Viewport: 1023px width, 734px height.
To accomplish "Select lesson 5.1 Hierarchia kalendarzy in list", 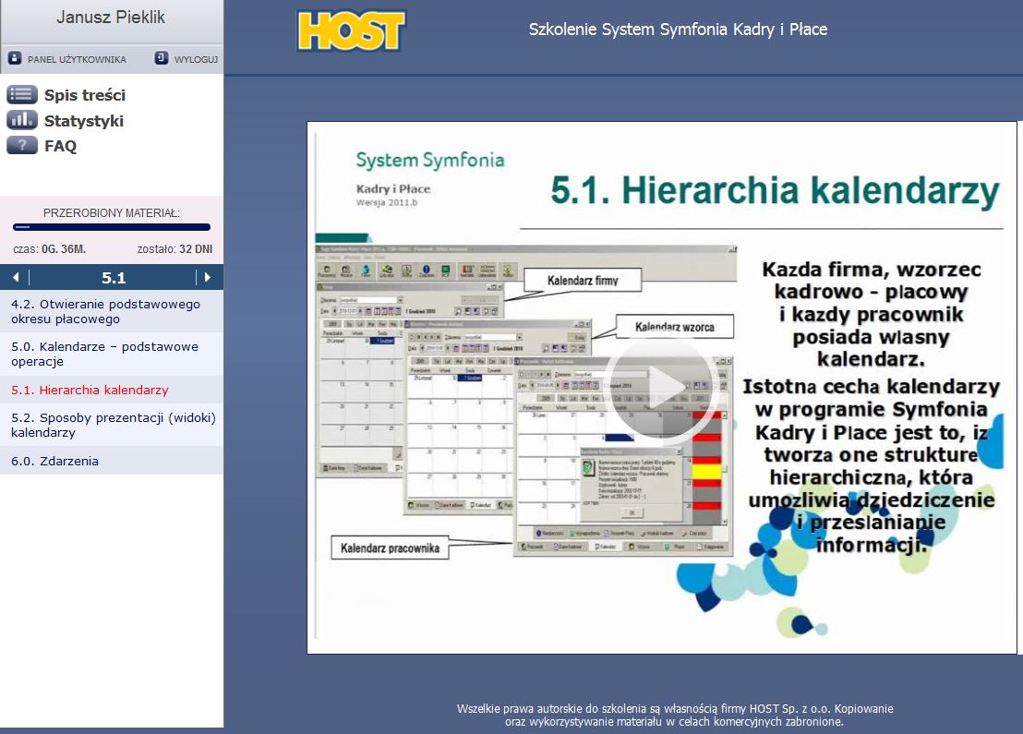I will pyautogui.click(x=90, y=390).
